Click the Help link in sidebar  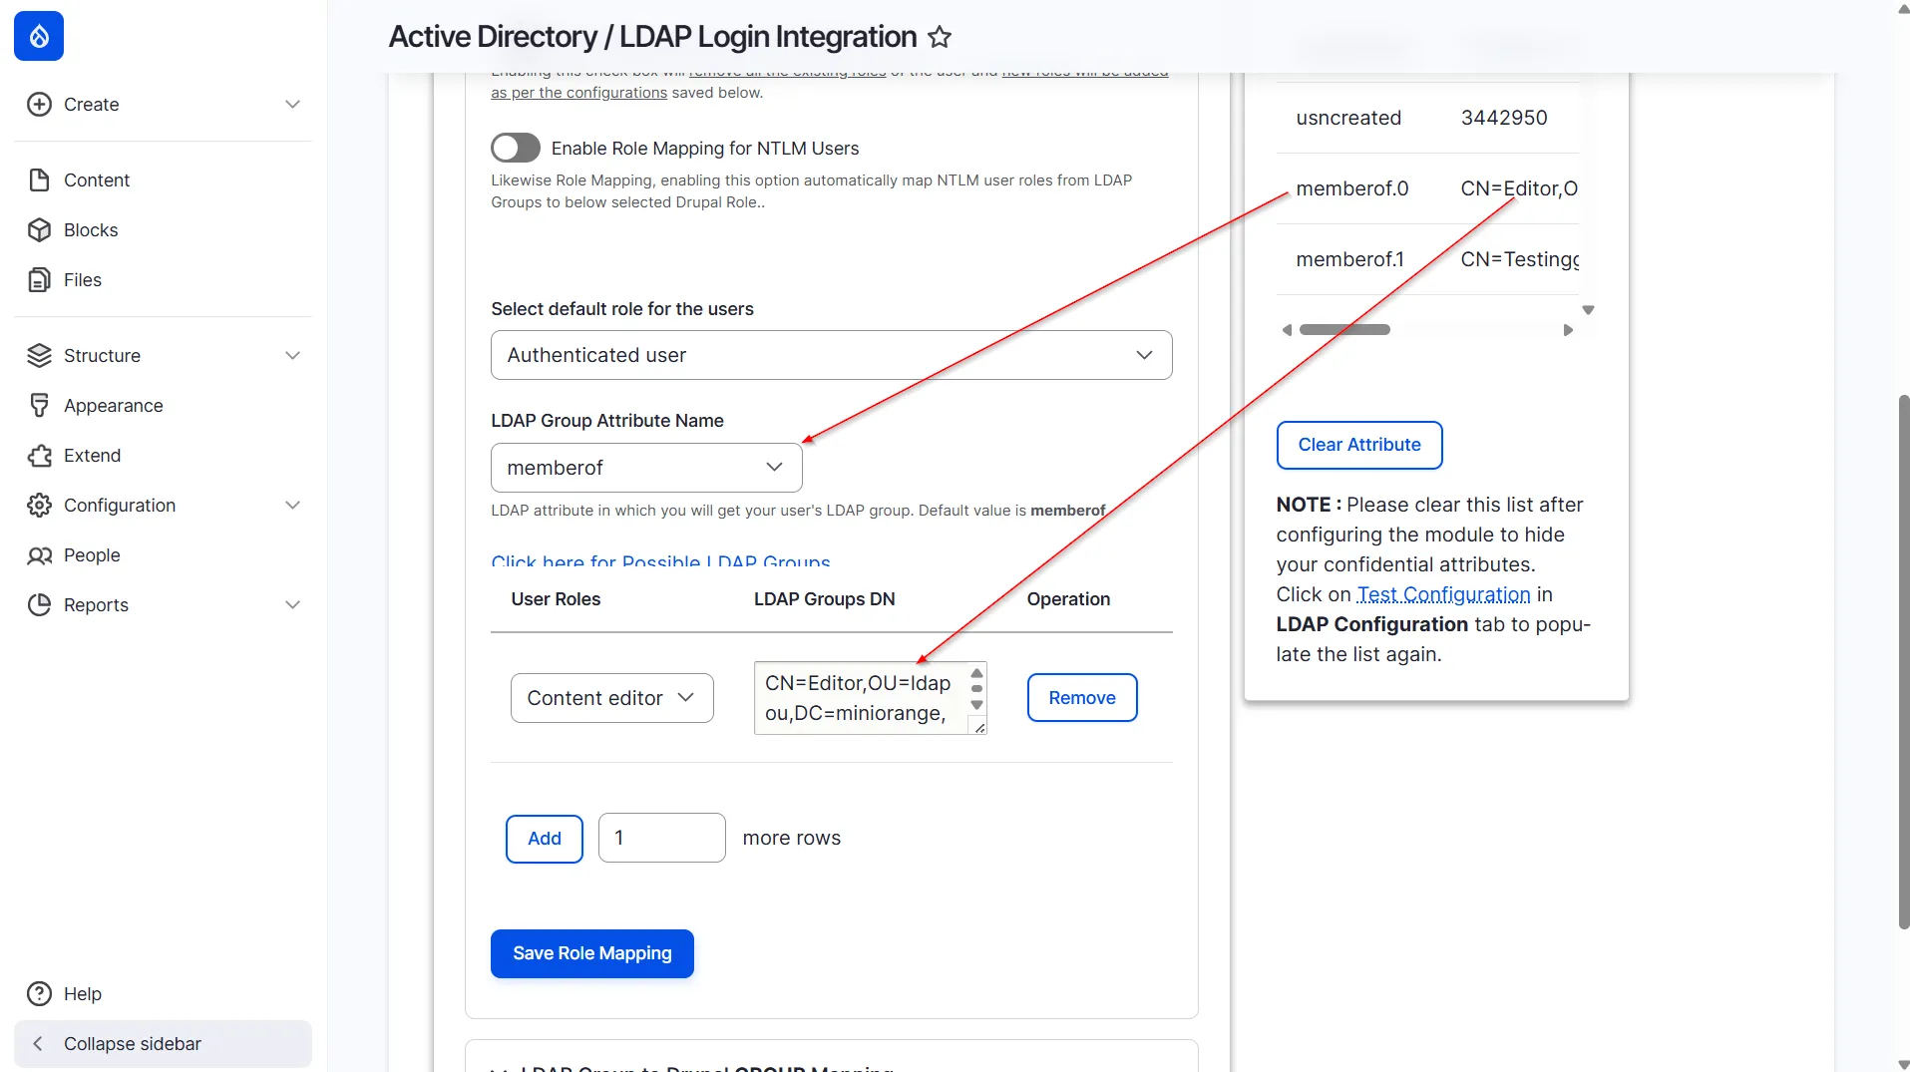point(83,994)
